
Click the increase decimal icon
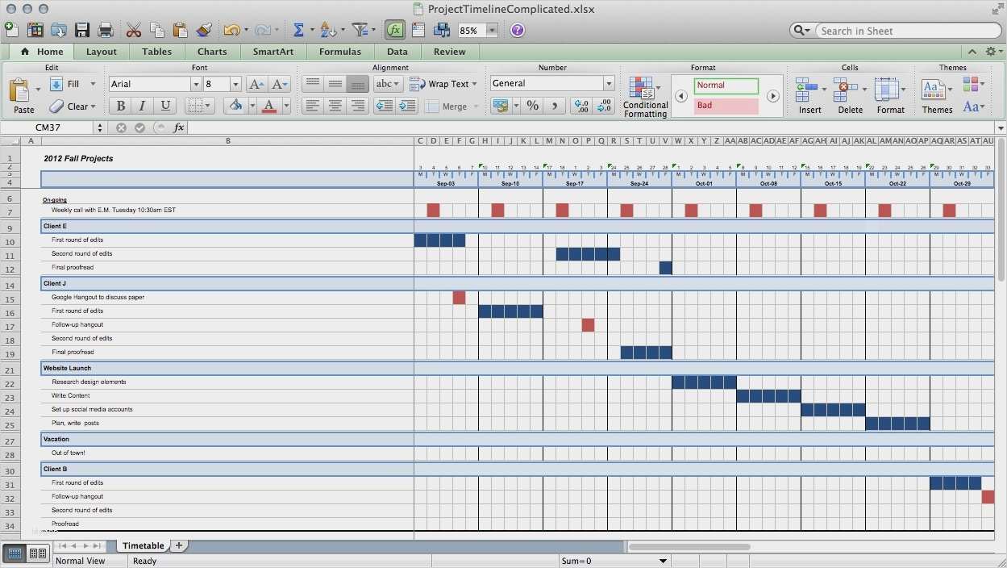coord(580,106)
